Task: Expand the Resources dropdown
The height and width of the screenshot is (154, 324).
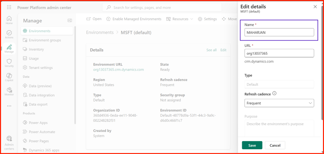Action: (180, 19)
